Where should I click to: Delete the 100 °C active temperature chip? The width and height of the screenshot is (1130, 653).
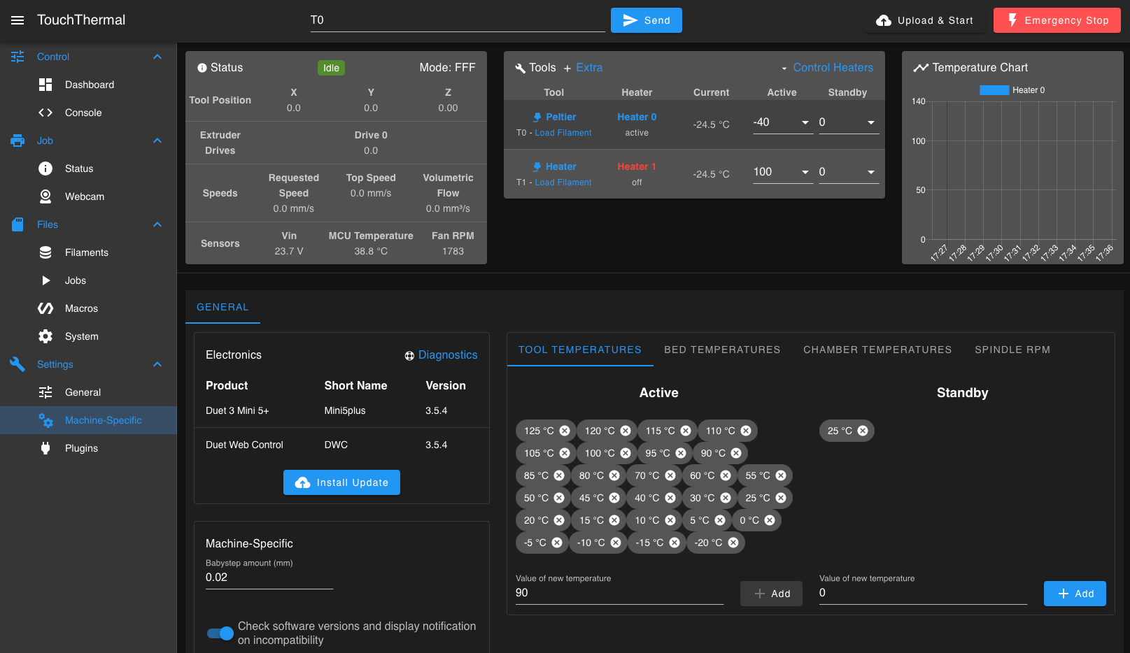(626, 453)
